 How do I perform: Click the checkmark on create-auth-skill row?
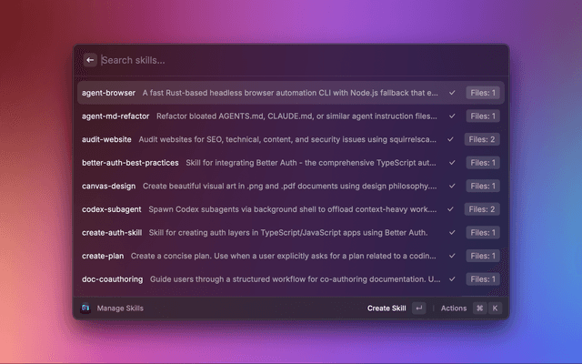click(452, 232)
